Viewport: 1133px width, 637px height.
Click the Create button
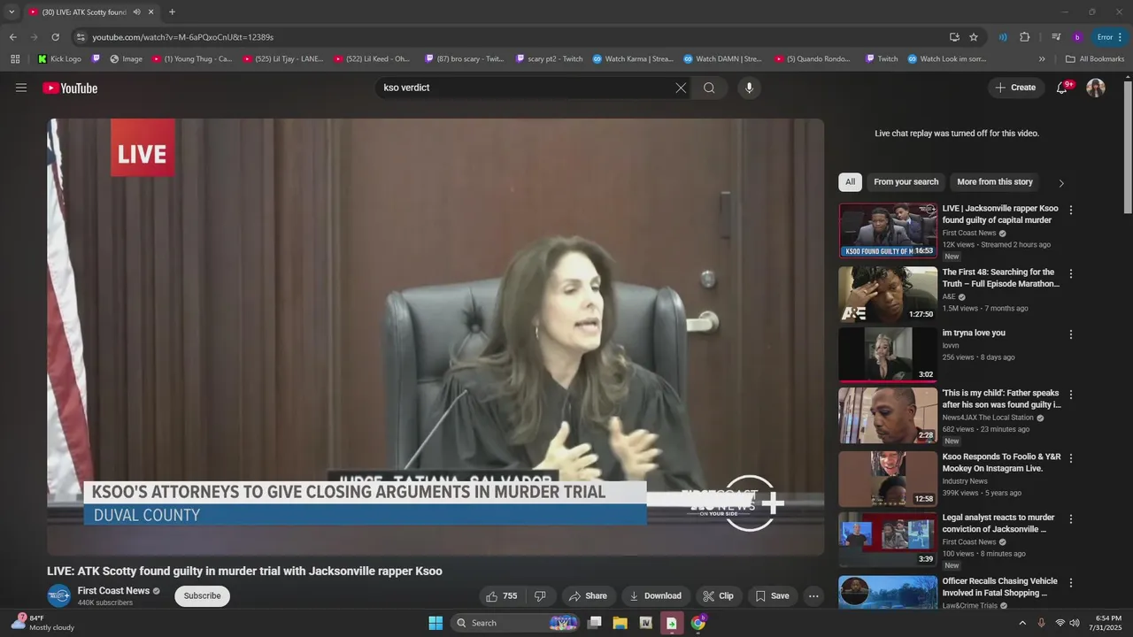pos(1015,88)
